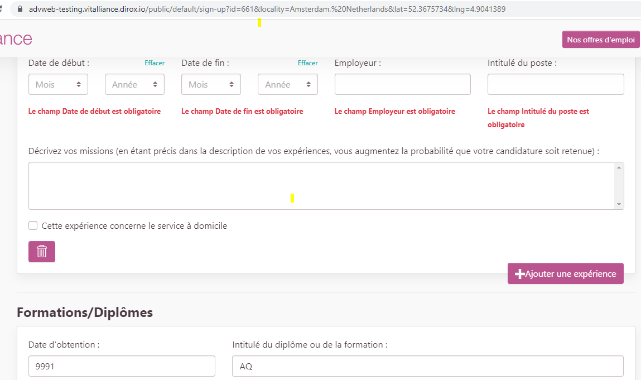Click Effacer next to Date de début
This screenshot has height=380, width=641.
(155, 63)
